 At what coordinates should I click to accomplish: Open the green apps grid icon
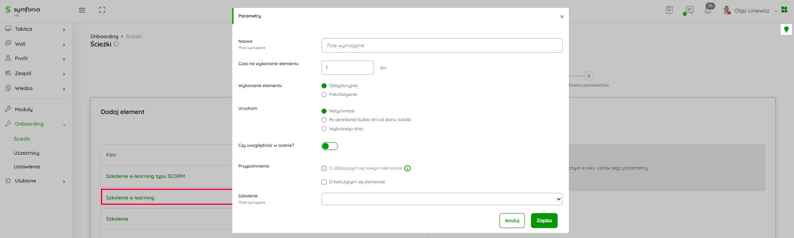[x=784, y=10]
